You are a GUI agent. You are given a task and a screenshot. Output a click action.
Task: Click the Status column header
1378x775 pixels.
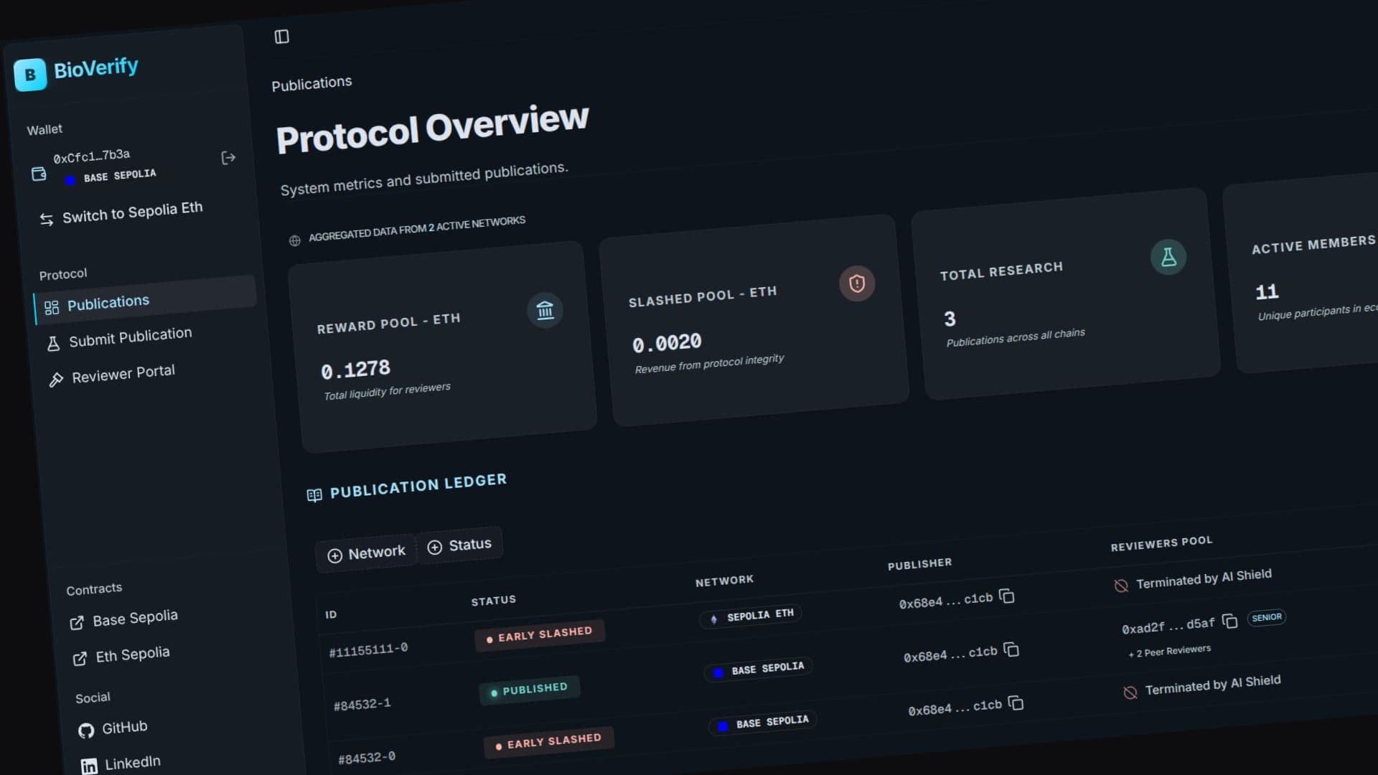(x=494, y=601)
